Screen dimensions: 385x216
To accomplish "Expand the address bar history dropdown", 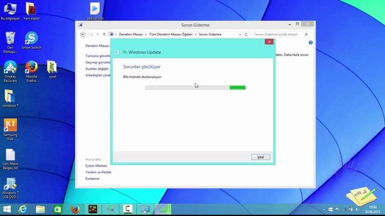I will (240, 35).
